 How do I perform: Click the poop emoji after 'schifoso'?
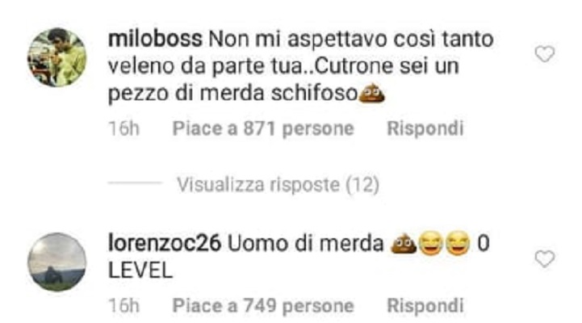371,93
